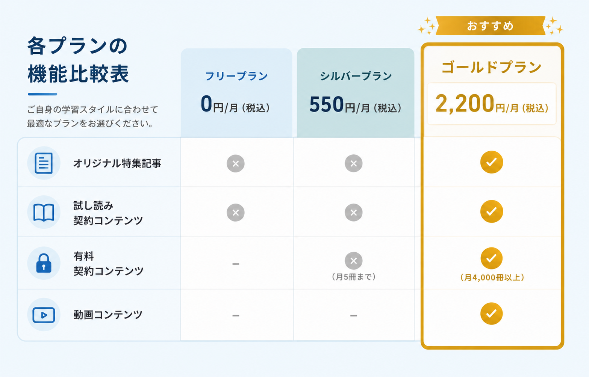Screen dimensions: 589x377
Task: Select the ゴールドプラン heading
Action: [x=491, y=67]
